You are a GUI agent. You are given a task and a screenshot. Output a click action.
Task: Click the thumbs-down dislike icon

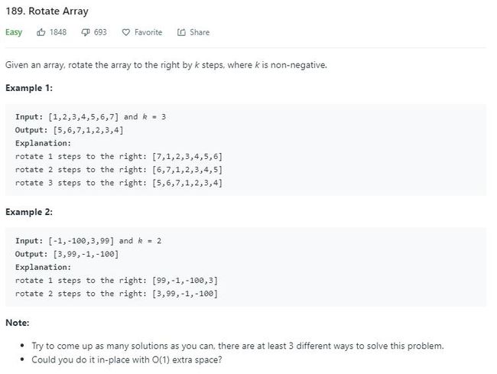(86, 32)
